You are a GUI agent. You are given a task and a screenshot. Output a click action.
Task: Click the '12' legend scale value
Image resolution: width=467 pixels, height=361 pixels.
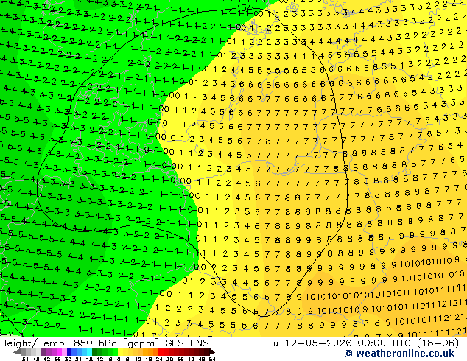click(138, 359)
